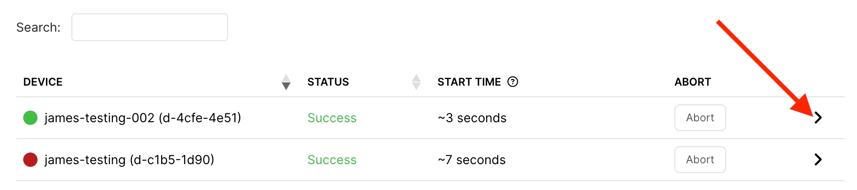
Task: Abort the james-testing-002 deployment
Action: 700,118
